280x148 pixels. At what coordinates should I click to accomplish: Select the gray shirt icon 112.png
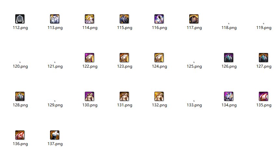click(20, 19)
